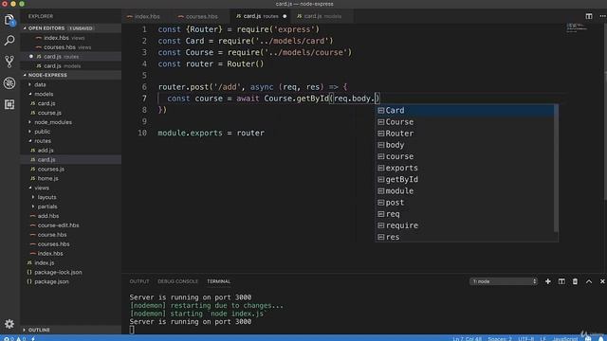This screenshot has height=341, width=607.
Task: Split the editor with the split icon
Action: 589,16
